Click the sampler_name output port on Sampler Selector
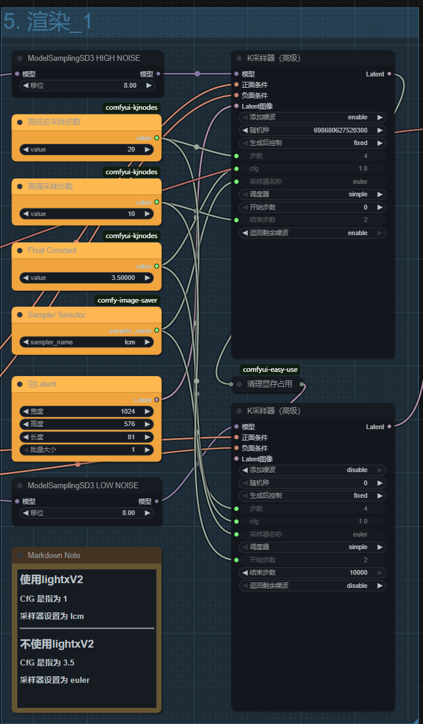 tap(157, 330)
